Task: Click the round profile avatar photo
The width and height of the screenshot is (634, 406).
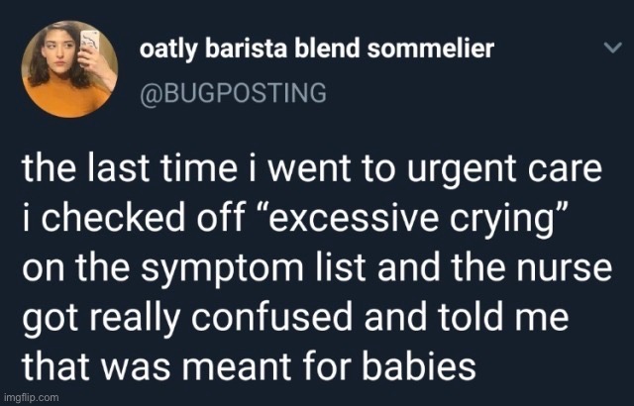Action: coord(69,69)
